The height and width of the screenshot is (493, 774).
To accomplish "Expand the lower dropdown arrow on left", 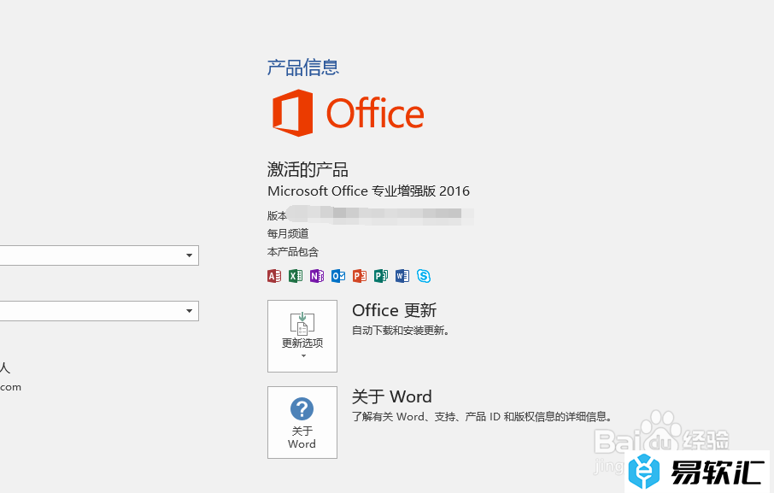I will (189, 311).
